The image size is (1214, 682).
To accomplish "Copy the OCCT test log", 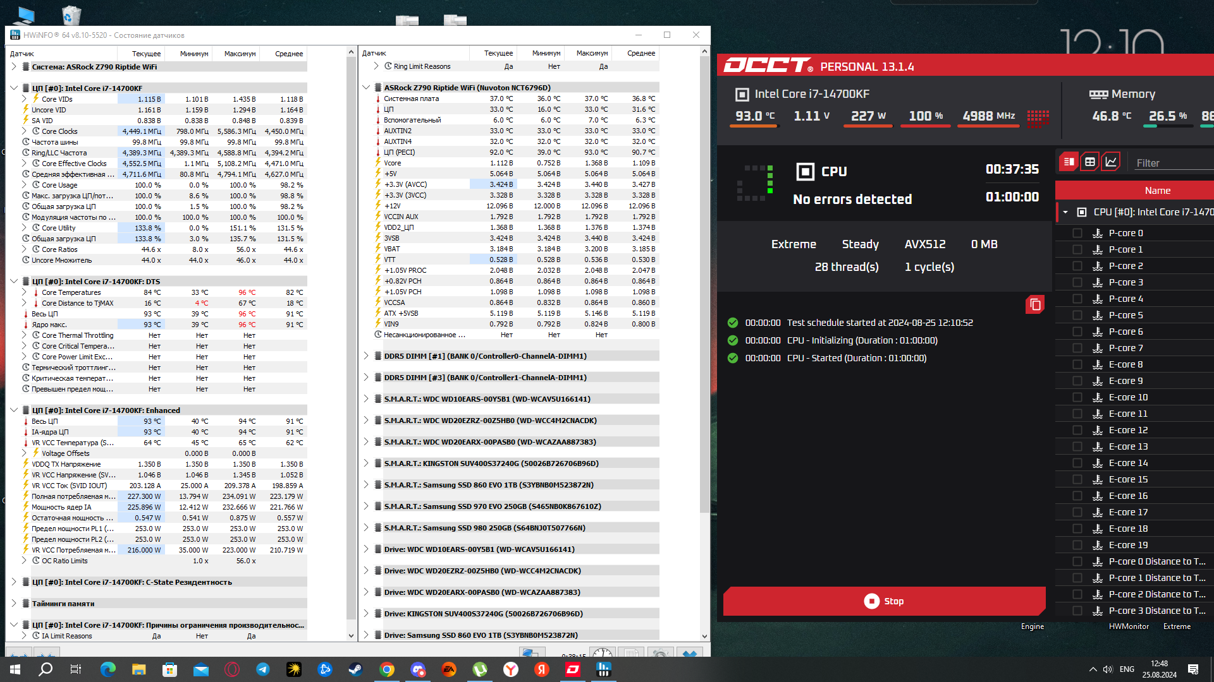I will [1034, 305].
